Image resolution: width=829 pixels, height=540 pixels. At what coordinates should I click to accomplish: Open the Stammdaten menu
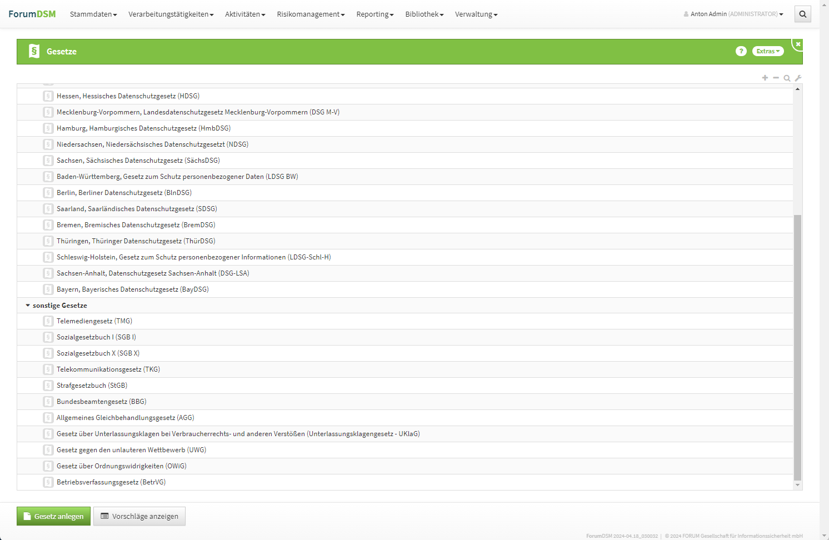point(93,14)
